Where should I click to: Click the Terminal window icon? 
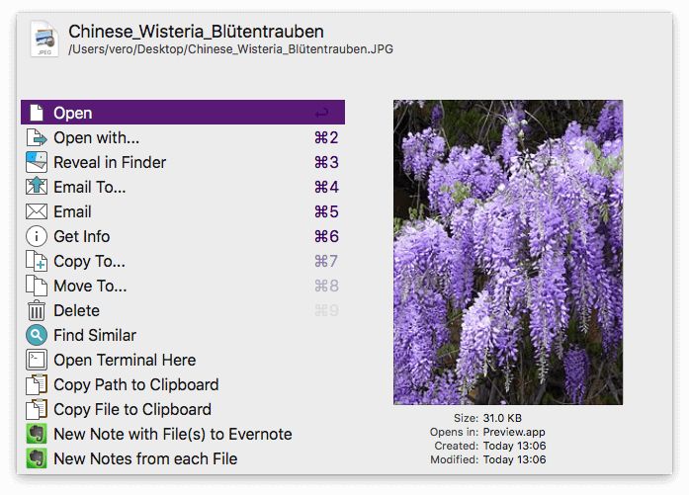click(37, 361)
